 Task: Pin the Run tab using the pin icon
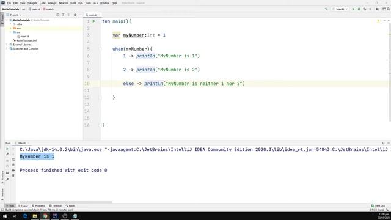pyautogui.click(x=7, y=179)
